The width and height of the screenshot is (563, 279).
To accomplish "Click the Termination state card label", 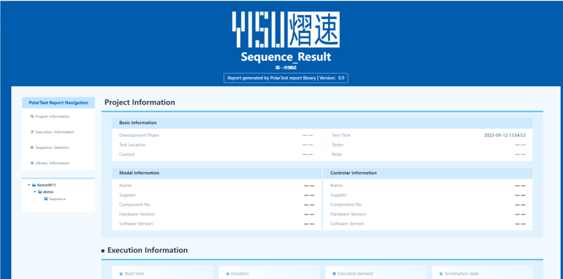I will coord(461,274).
